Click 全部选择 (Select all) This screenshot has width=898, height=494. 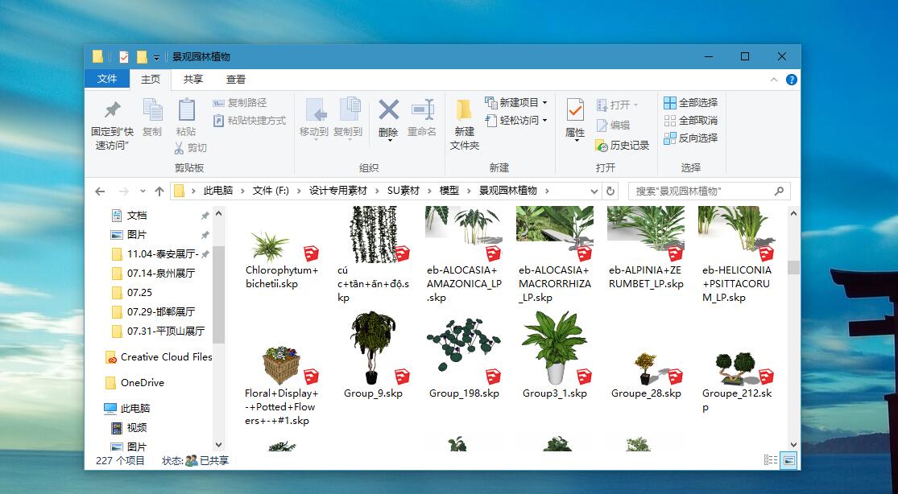coord(691,103)
